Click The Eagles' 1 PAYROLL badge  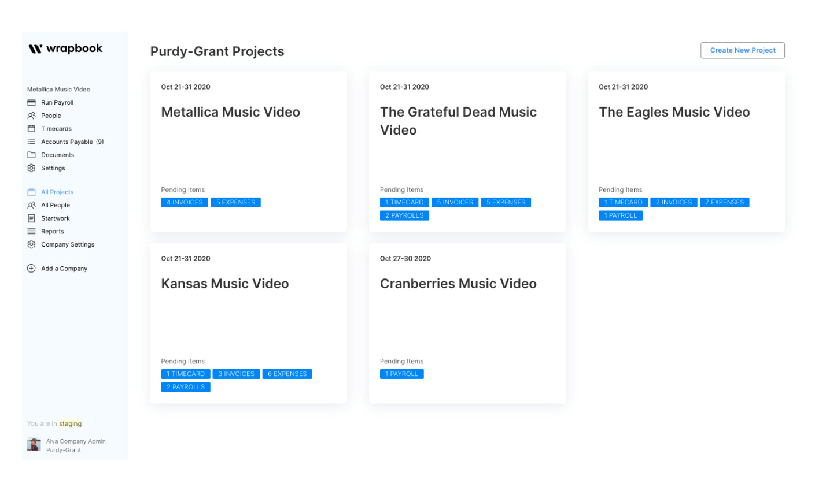pyautogui.click(x=621, y=215)
